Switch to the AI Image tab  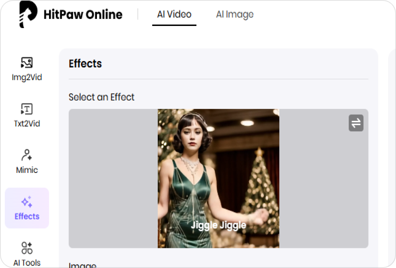click(234, 14)
